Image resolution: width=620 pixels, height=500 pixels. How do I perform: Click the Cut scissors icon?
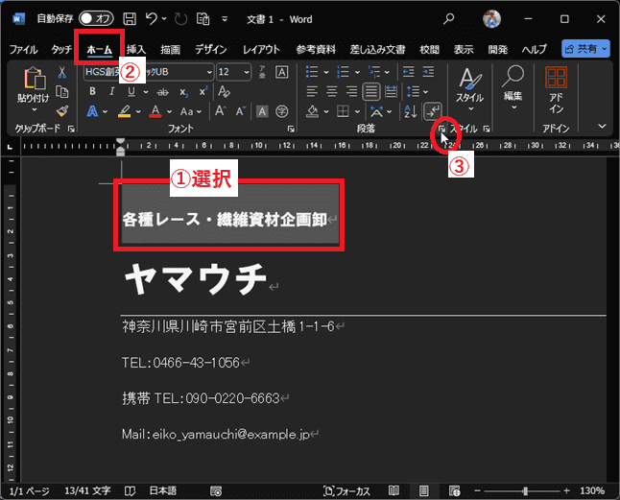pos(61,72)
